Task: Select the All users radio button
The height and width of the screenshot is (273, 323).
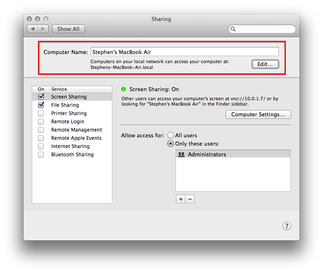Action: [170, 135]
